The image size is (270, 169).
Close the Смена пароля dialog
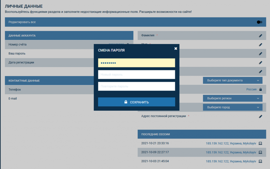(176, 48)
